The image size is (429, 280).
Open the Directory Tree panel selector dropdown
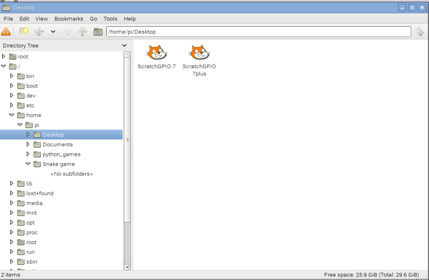coord(124,45)
